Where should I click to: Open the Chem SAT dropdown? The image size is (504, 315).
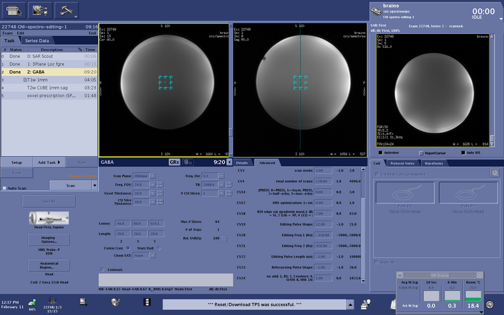[152, 256]
